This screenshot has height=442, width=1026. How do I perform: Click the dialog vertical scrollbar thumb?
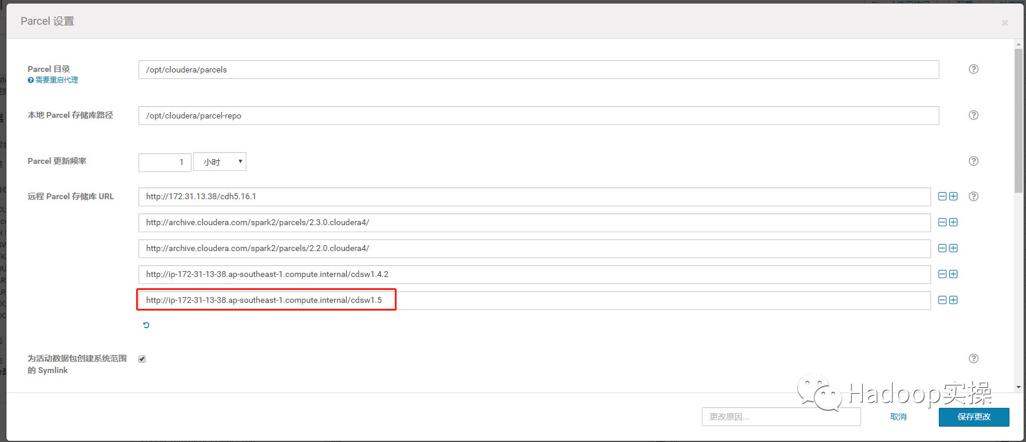tap(1018, 121)
